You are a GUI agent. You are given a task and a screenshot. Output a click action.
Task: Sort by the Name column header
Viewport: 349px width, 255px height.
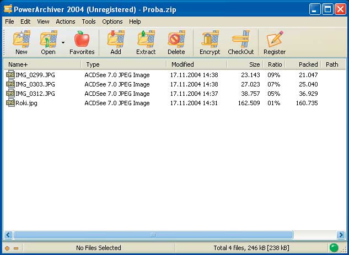(42, 64)
